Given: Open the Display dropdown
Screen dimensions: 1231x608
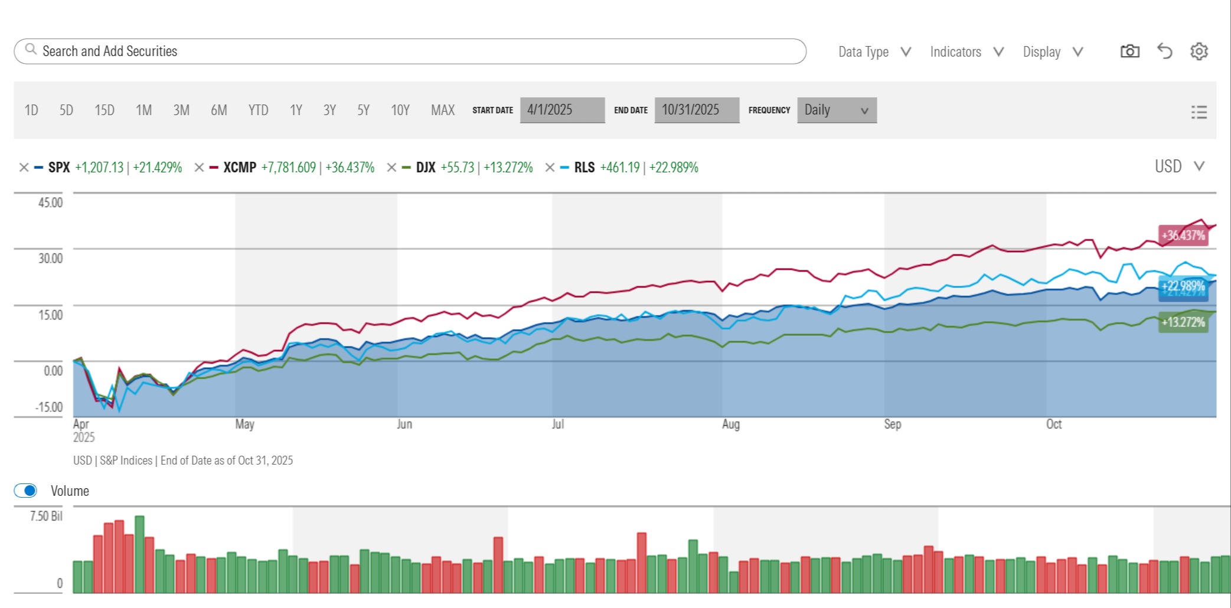Looking at the screenshot, I should 1053,52.
